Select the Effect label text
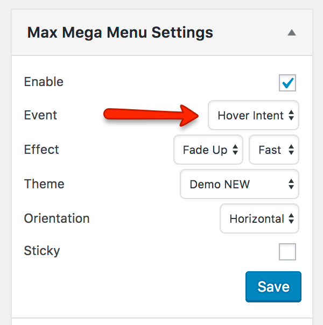 click(41, 150)
